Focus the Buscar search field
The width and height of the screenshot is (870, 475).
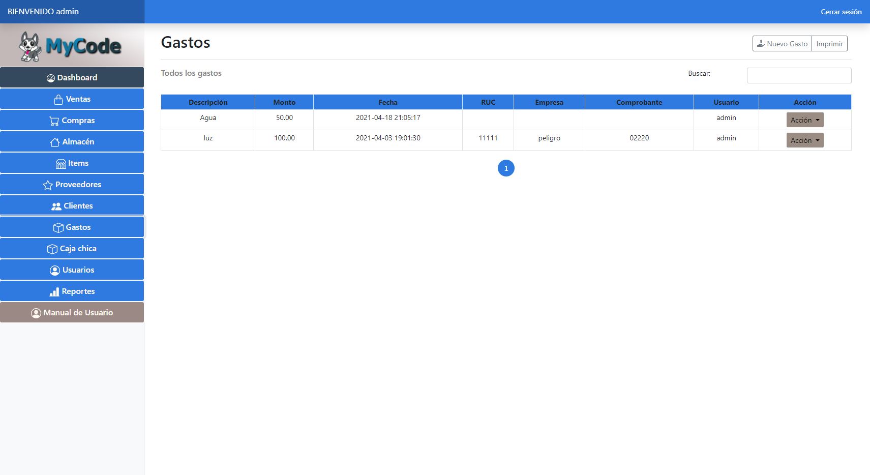click(798, 75)
